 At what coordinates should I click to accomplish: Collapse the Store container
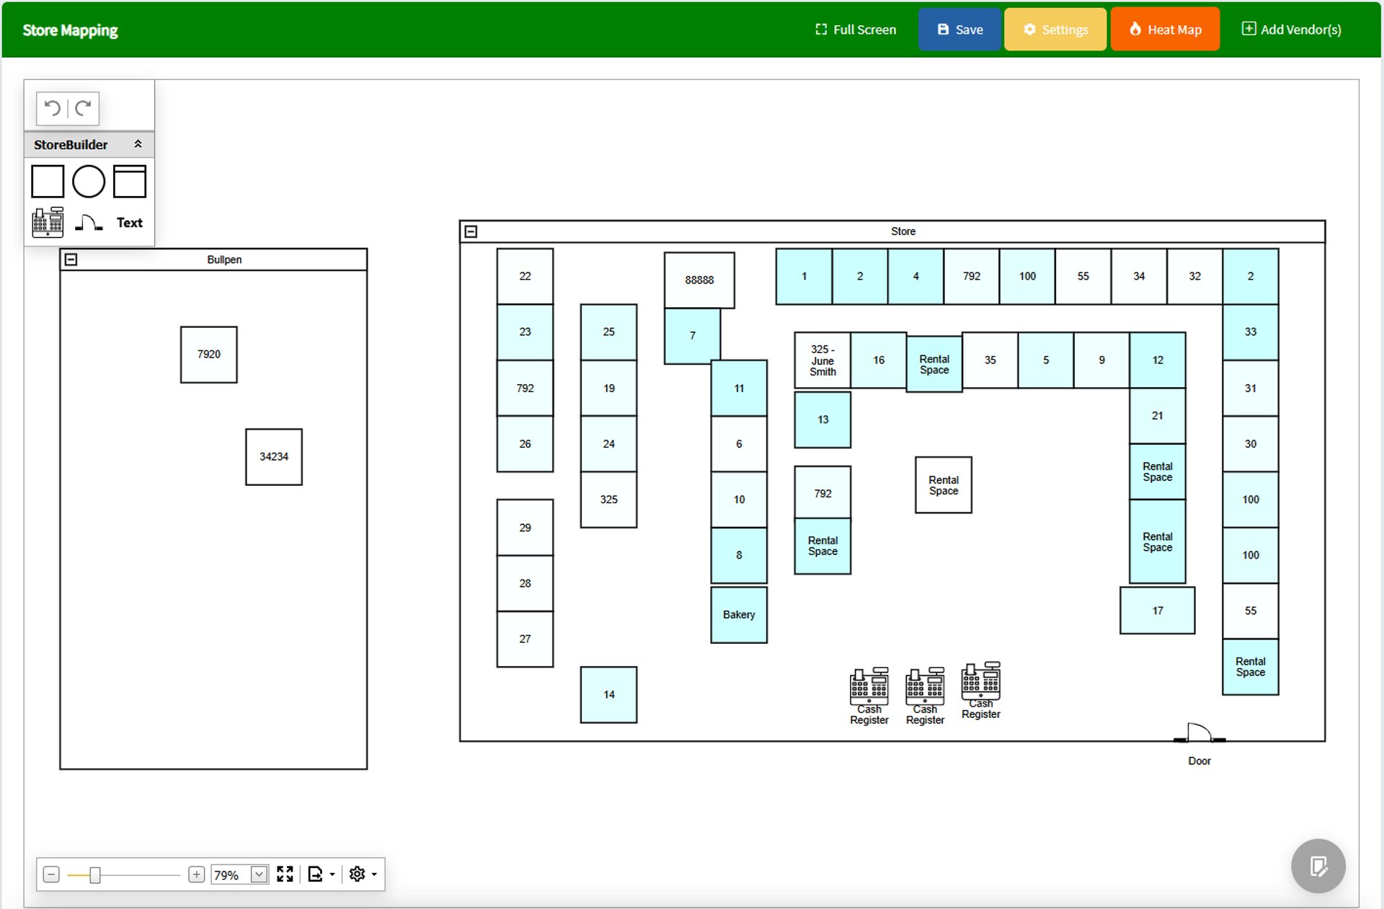point(471,231)
